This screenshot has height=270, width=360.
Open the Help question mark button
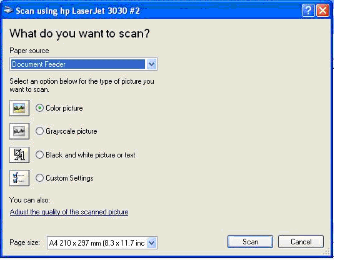click(x=308, y=11)
